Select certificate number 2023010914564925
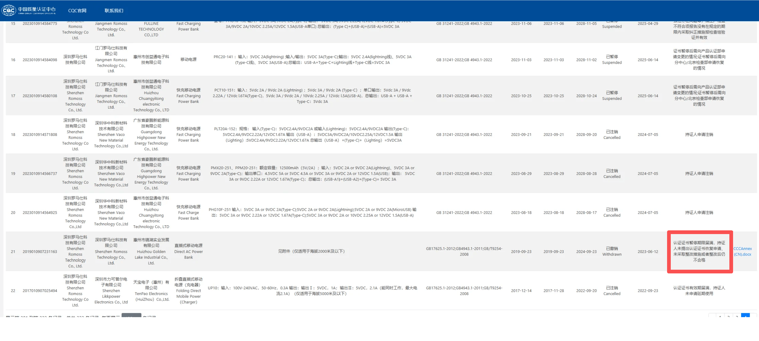Screen dimensions: 759x341 (x=40, y=213)
